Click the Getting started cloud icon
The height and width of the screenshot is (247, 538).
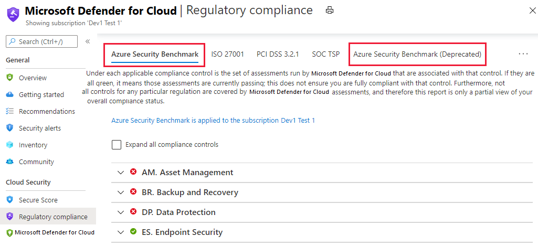coord(9,94)
